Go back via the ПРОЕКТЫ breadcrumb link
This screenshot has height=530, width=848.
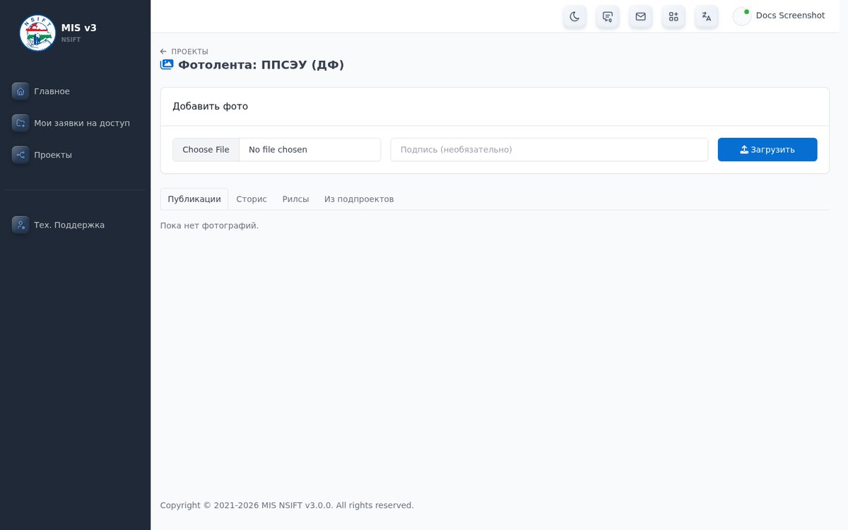[x=184, y=52]
